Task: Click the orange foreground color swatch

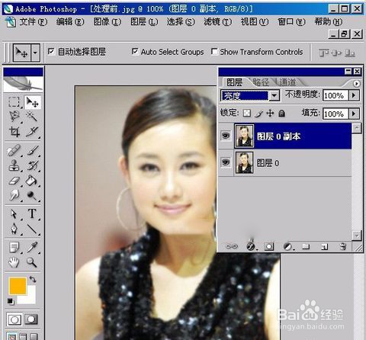Action: (x=18, y=286)
